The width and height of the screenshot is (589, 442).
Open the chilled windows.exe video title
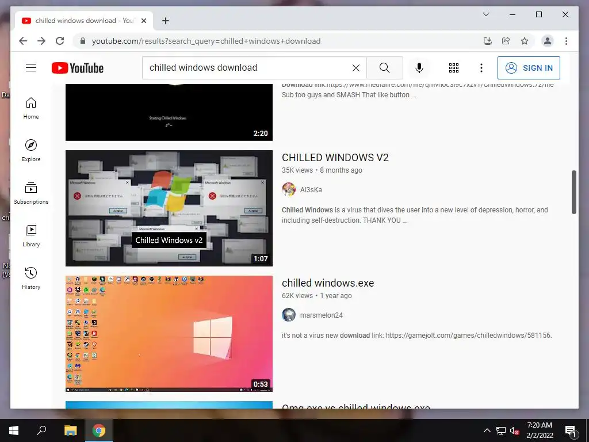pyautogui.click(x=328, y=283)
